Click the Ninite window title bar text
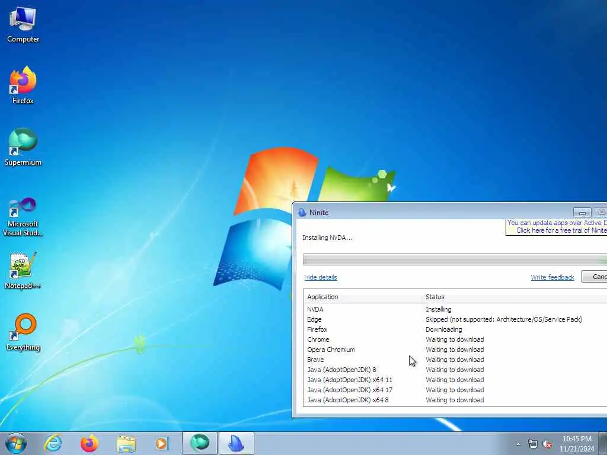 click(x=318, y=213)
